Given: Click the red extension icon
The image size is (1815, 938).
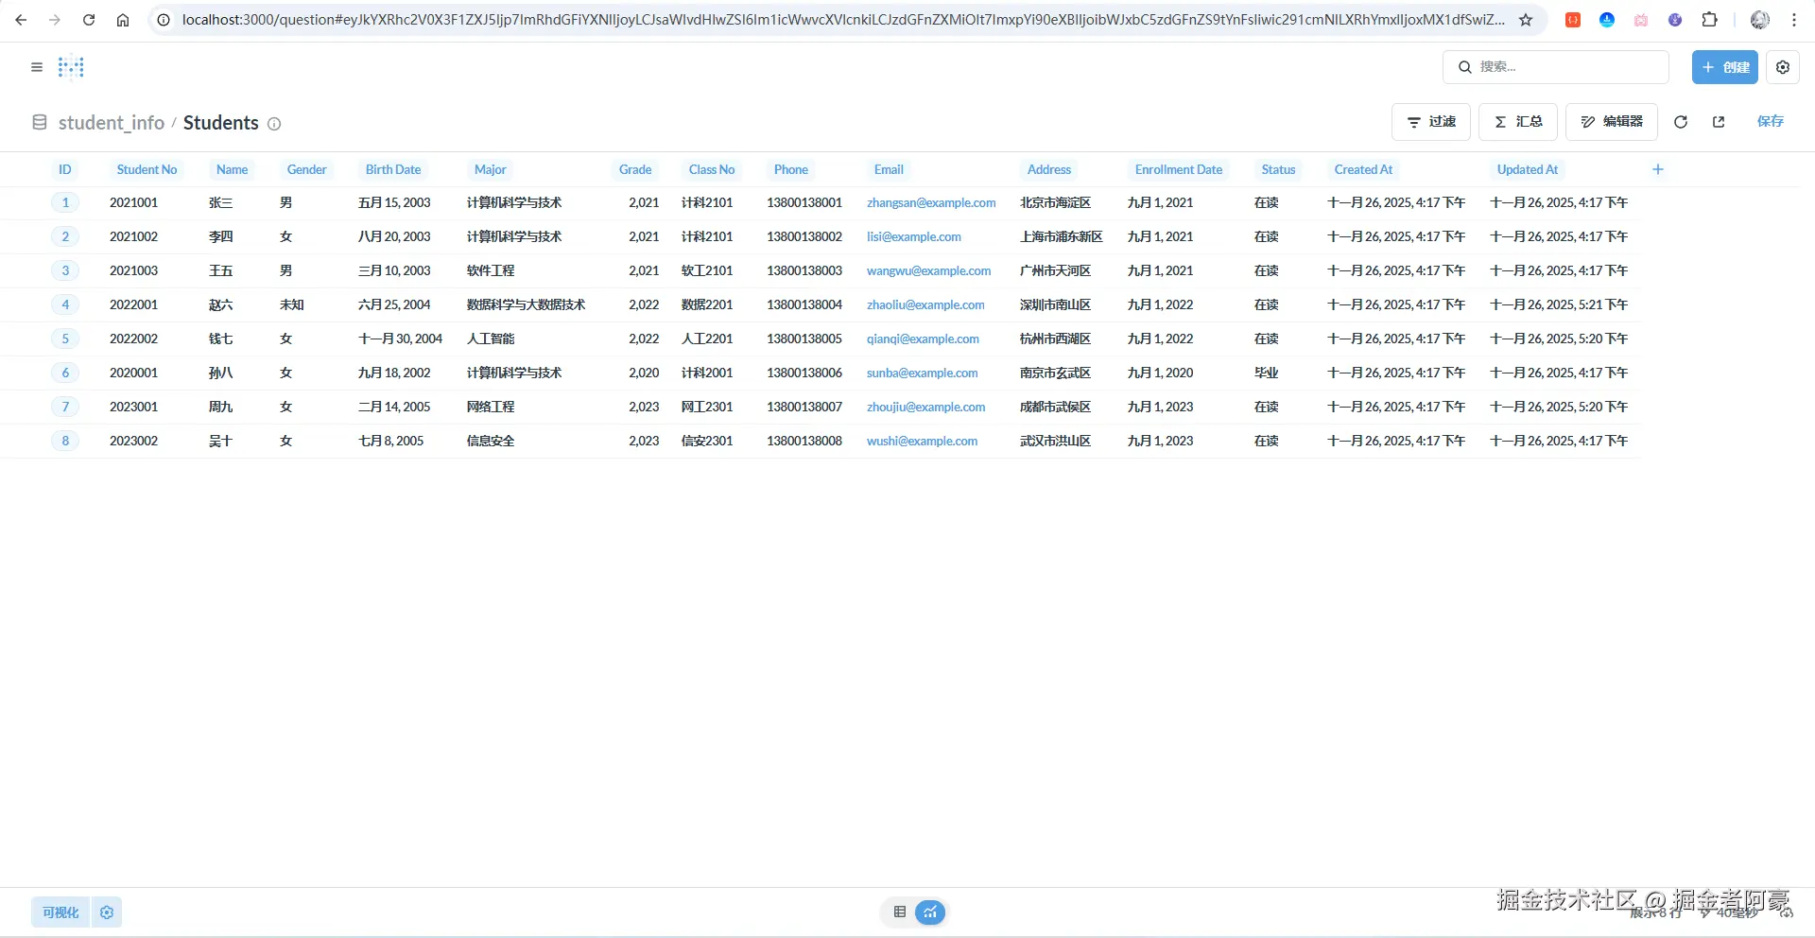Looking at the screenshot, I should point(1573,20).
